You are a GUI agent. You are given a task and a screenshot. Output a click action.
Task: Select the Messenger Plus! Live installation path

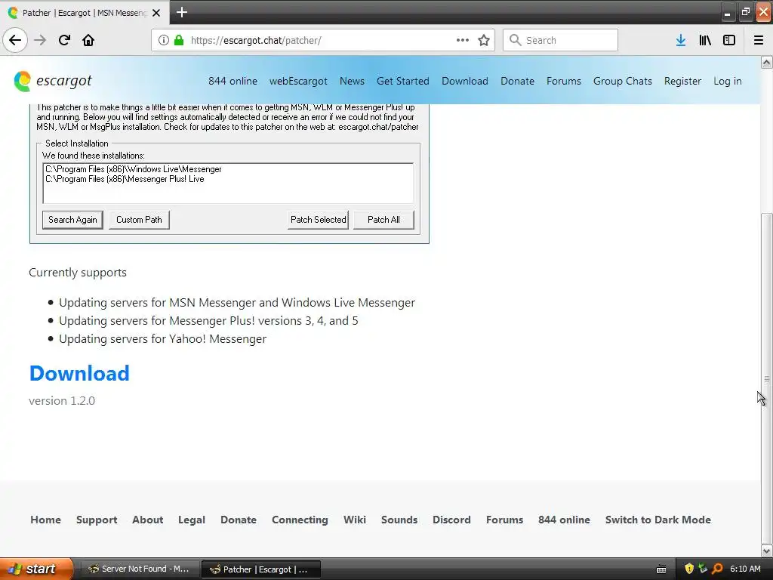coord(125,179)
